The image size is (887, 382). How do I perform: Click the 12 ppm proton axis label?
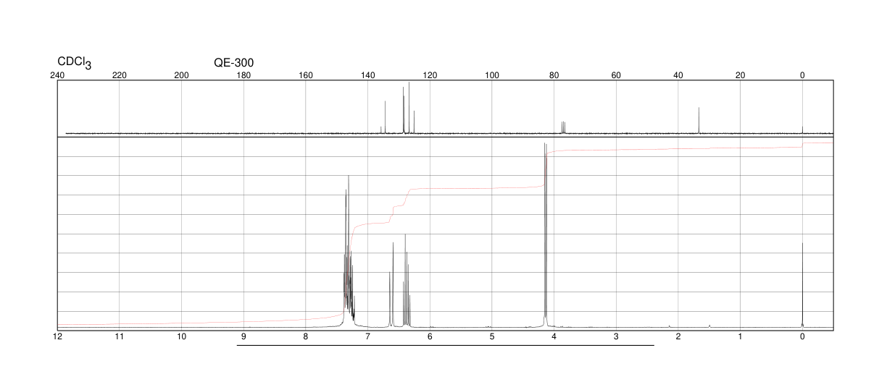click(57, 337)
